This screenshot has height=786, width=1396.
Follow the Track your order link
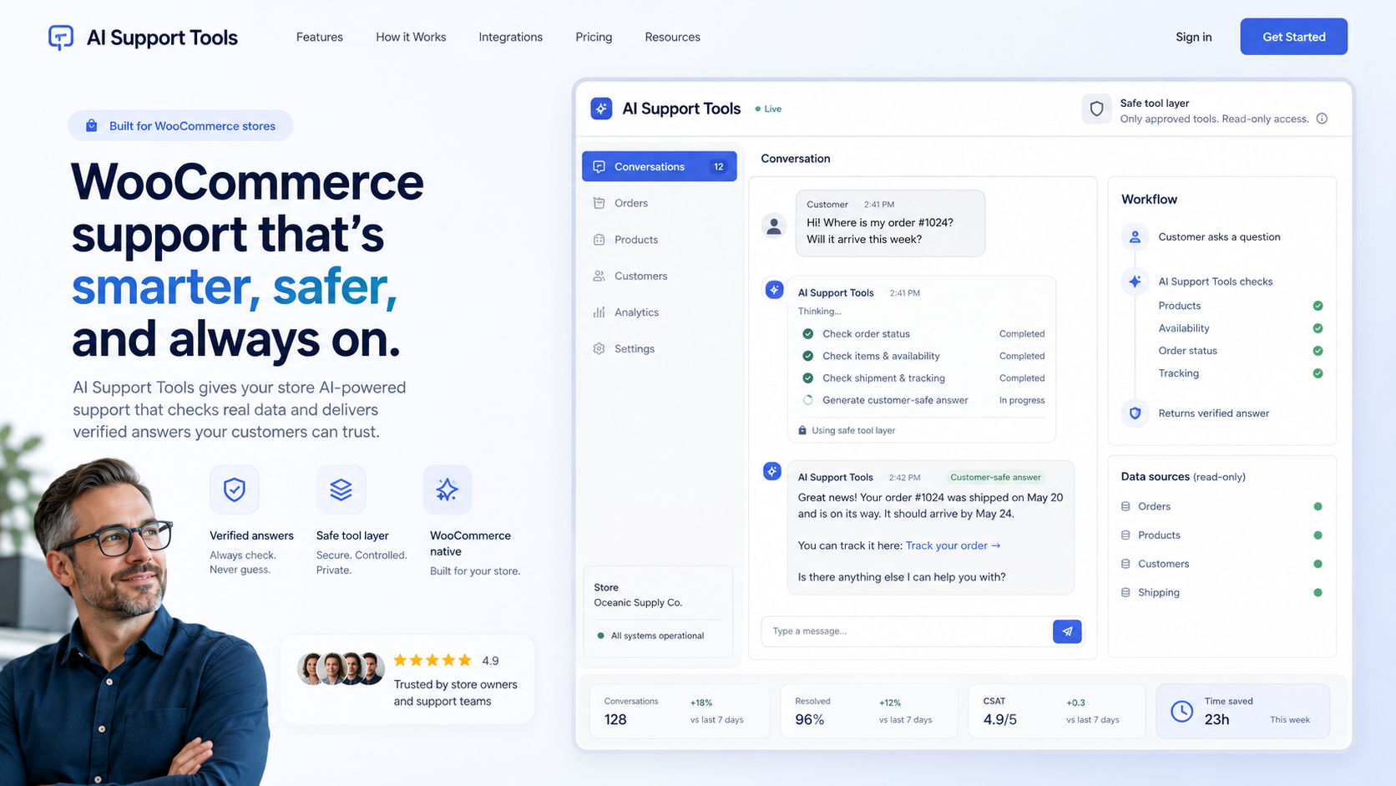(x=953, y=545)
